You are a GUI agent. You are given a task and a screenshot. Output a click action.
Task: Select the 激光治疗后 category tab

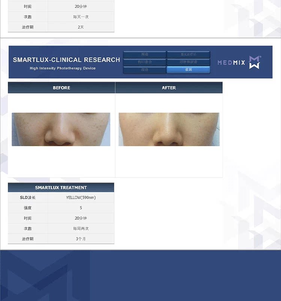pyautogui.click(x=188, y=54)
